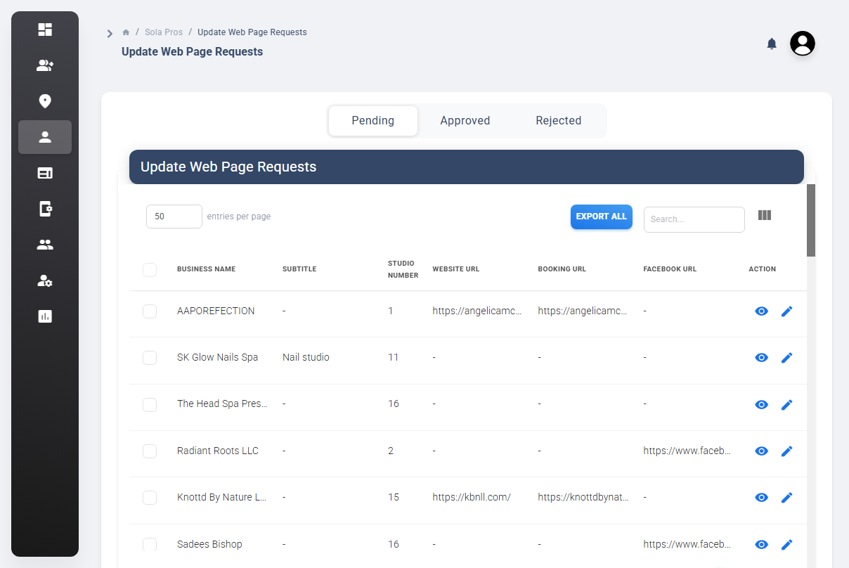Viewport: 849px width, 568px height.
Task: Switch to the Rejected tab
Action: point(558,120)
